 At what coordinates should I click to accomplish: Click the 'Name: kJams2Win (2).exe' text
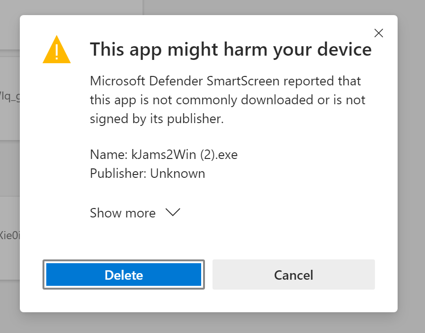pyautogui.click(x=164, y=155)
